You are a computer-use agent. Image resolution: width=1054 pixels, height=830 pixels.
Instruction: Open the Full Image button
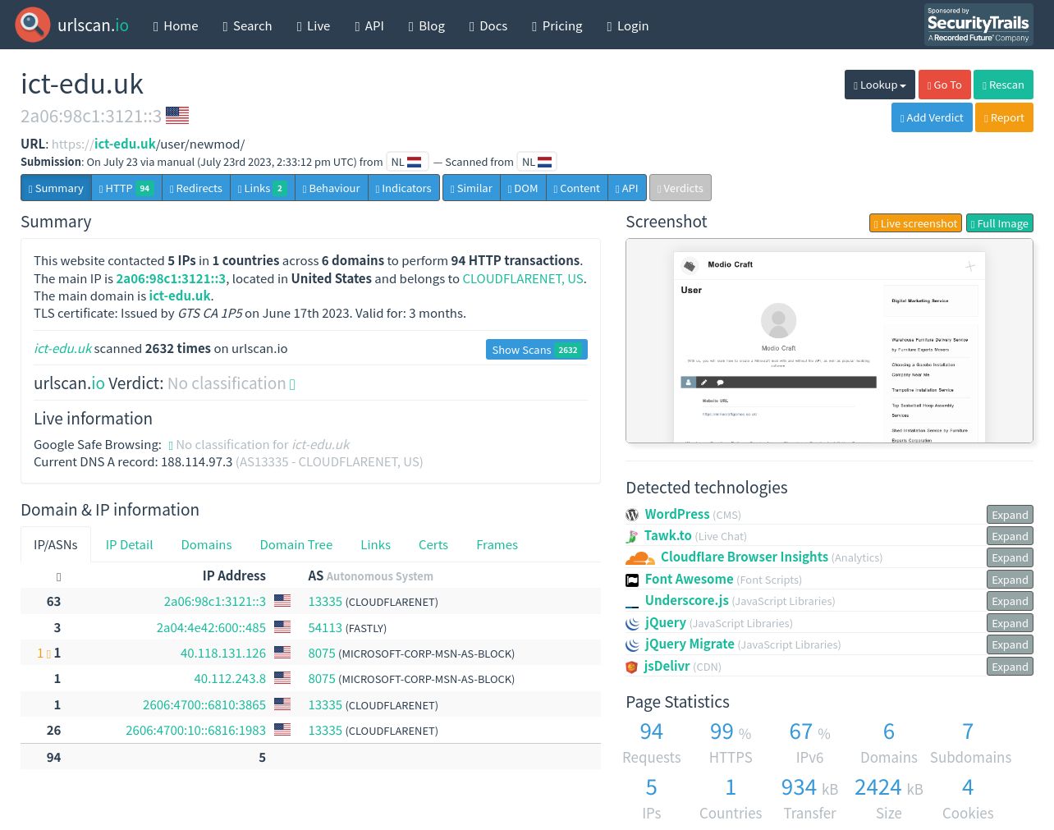pos(999,223)
